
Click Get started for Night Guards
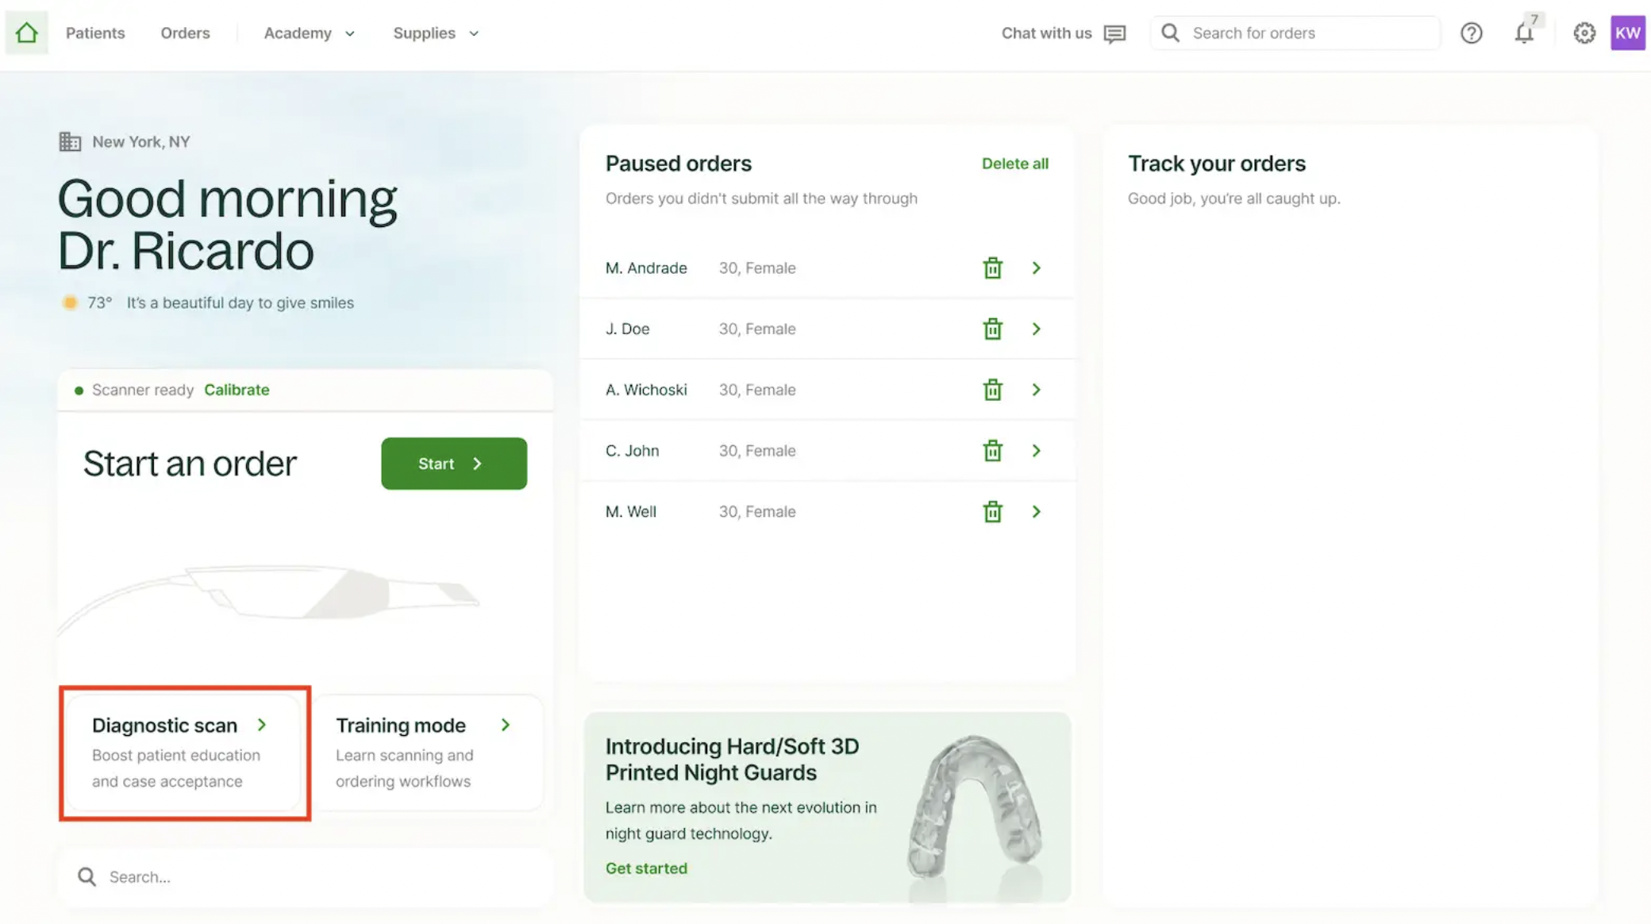[646, 868]
